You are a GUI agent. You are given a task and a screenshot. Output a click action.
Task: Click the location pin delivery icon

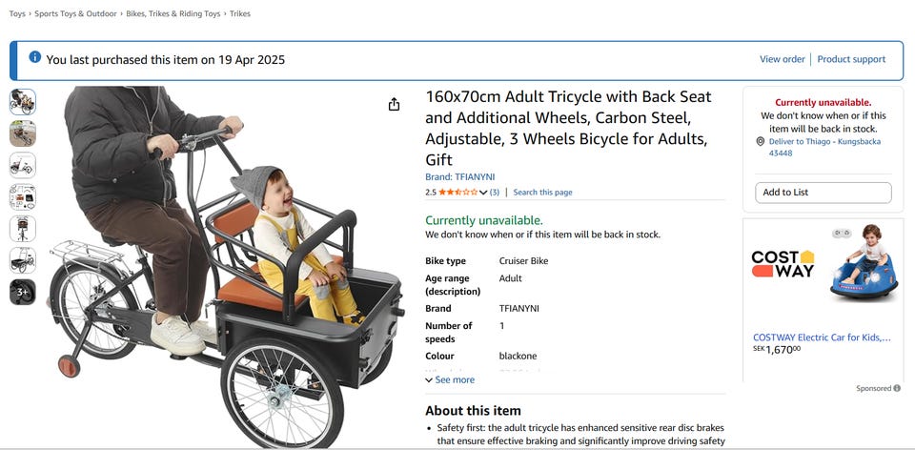[760, 142]
